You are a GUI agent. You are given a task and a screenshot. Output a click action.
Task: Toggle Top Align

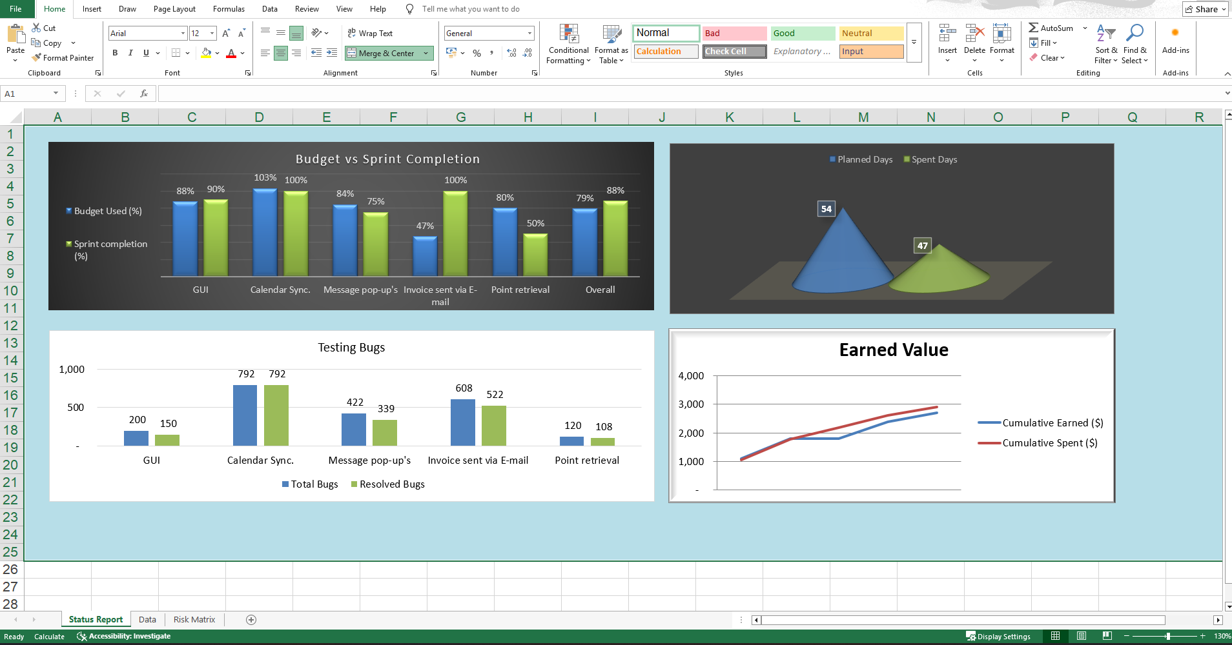(x=265, y=32)
